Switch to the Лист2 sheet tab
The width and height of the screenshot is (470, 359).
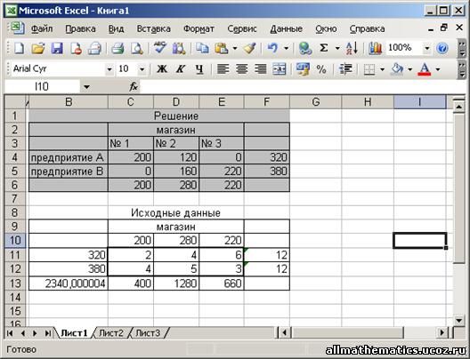[x=111, y=333]
